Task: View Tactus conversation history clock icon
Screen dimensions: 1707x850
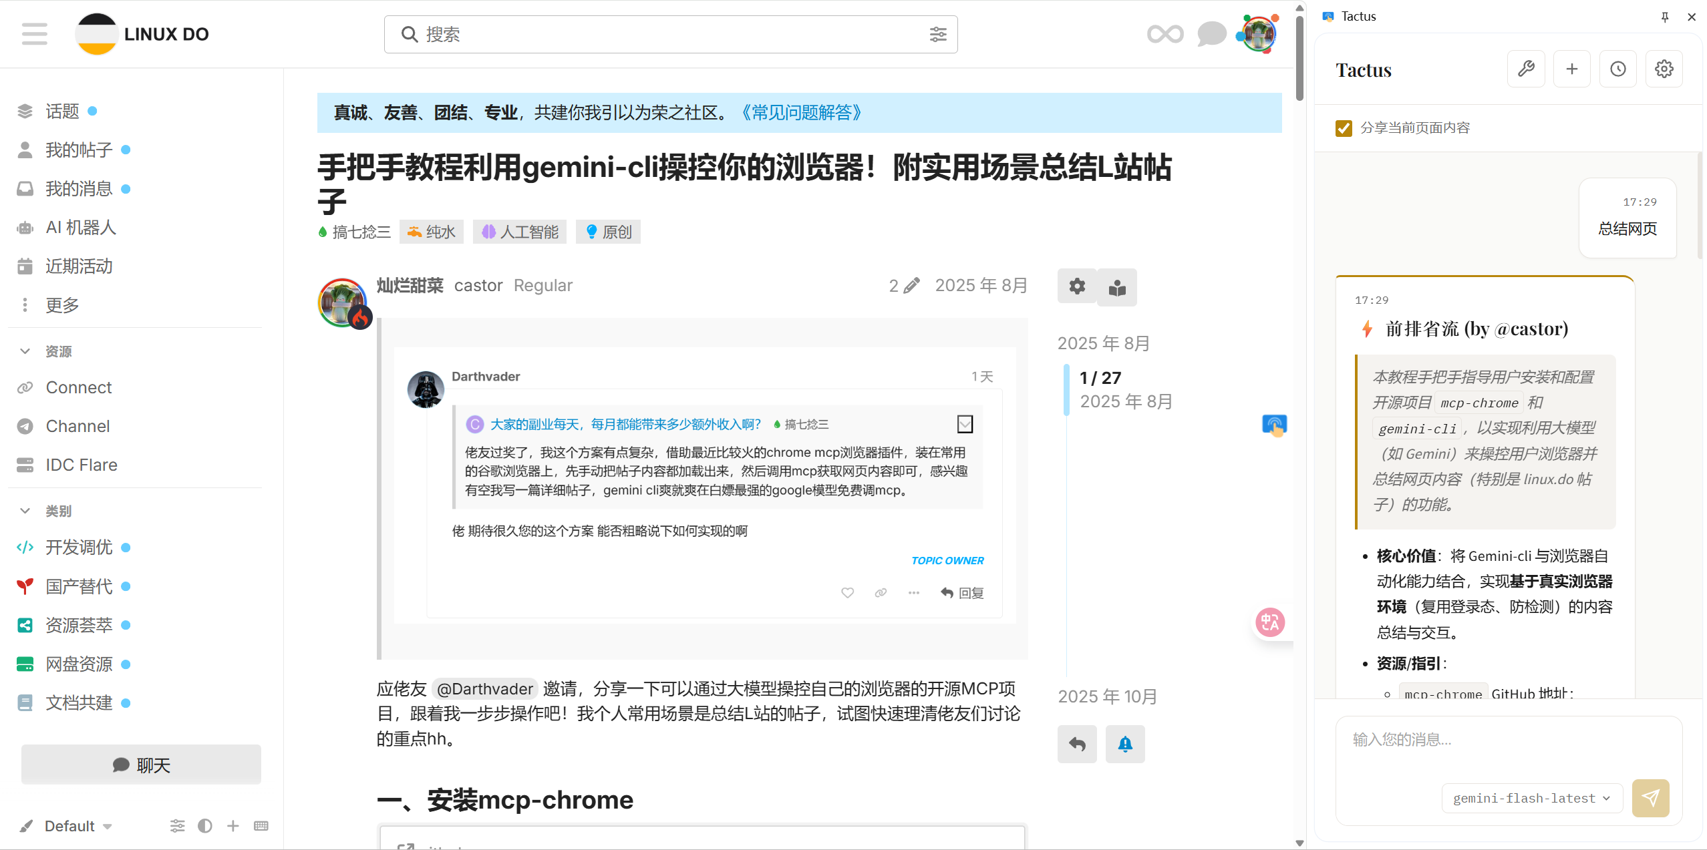Action: pyautogui.click(x=1617, y=68)
